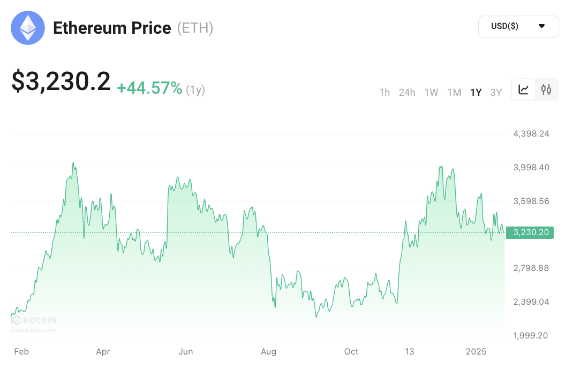Click the Apr label on timeline
Image resolution: width=573 pixels, height=377 pixels.
point(103,352)
